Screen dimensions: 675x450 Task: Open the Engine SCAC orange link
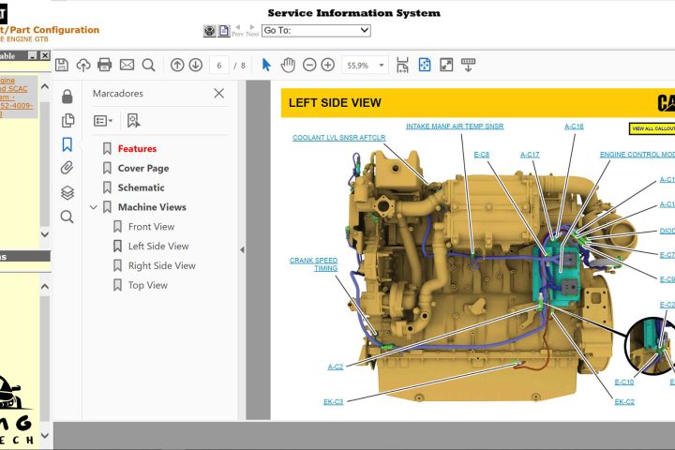[x=14, y=97]
